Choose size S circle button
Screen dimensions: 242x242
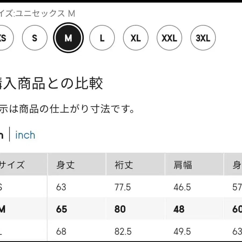[35, 38]
